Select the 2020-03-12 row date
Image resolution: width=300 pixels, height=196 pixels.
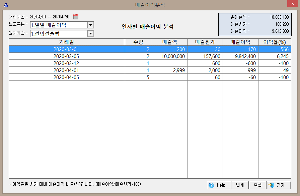tap(66, 63)
